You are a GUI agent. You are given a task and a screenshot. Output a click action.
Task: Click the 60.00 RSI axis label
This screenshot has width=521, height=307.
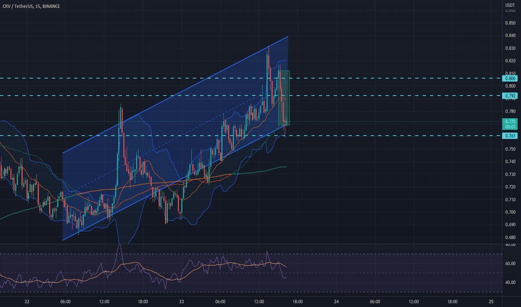(x=510, y=263)
